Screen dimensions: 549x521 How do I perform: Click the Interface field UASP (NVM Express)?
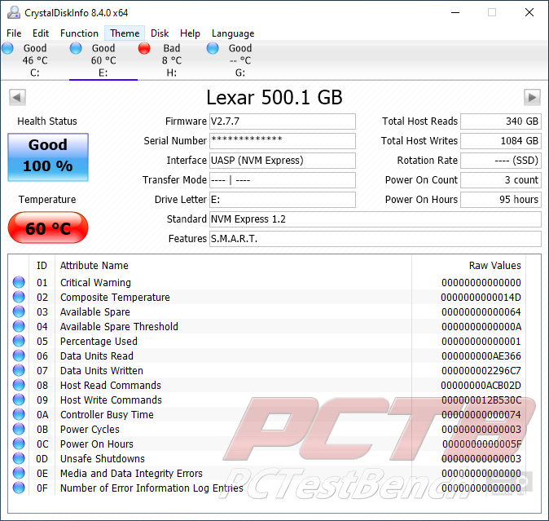point(283,161)
